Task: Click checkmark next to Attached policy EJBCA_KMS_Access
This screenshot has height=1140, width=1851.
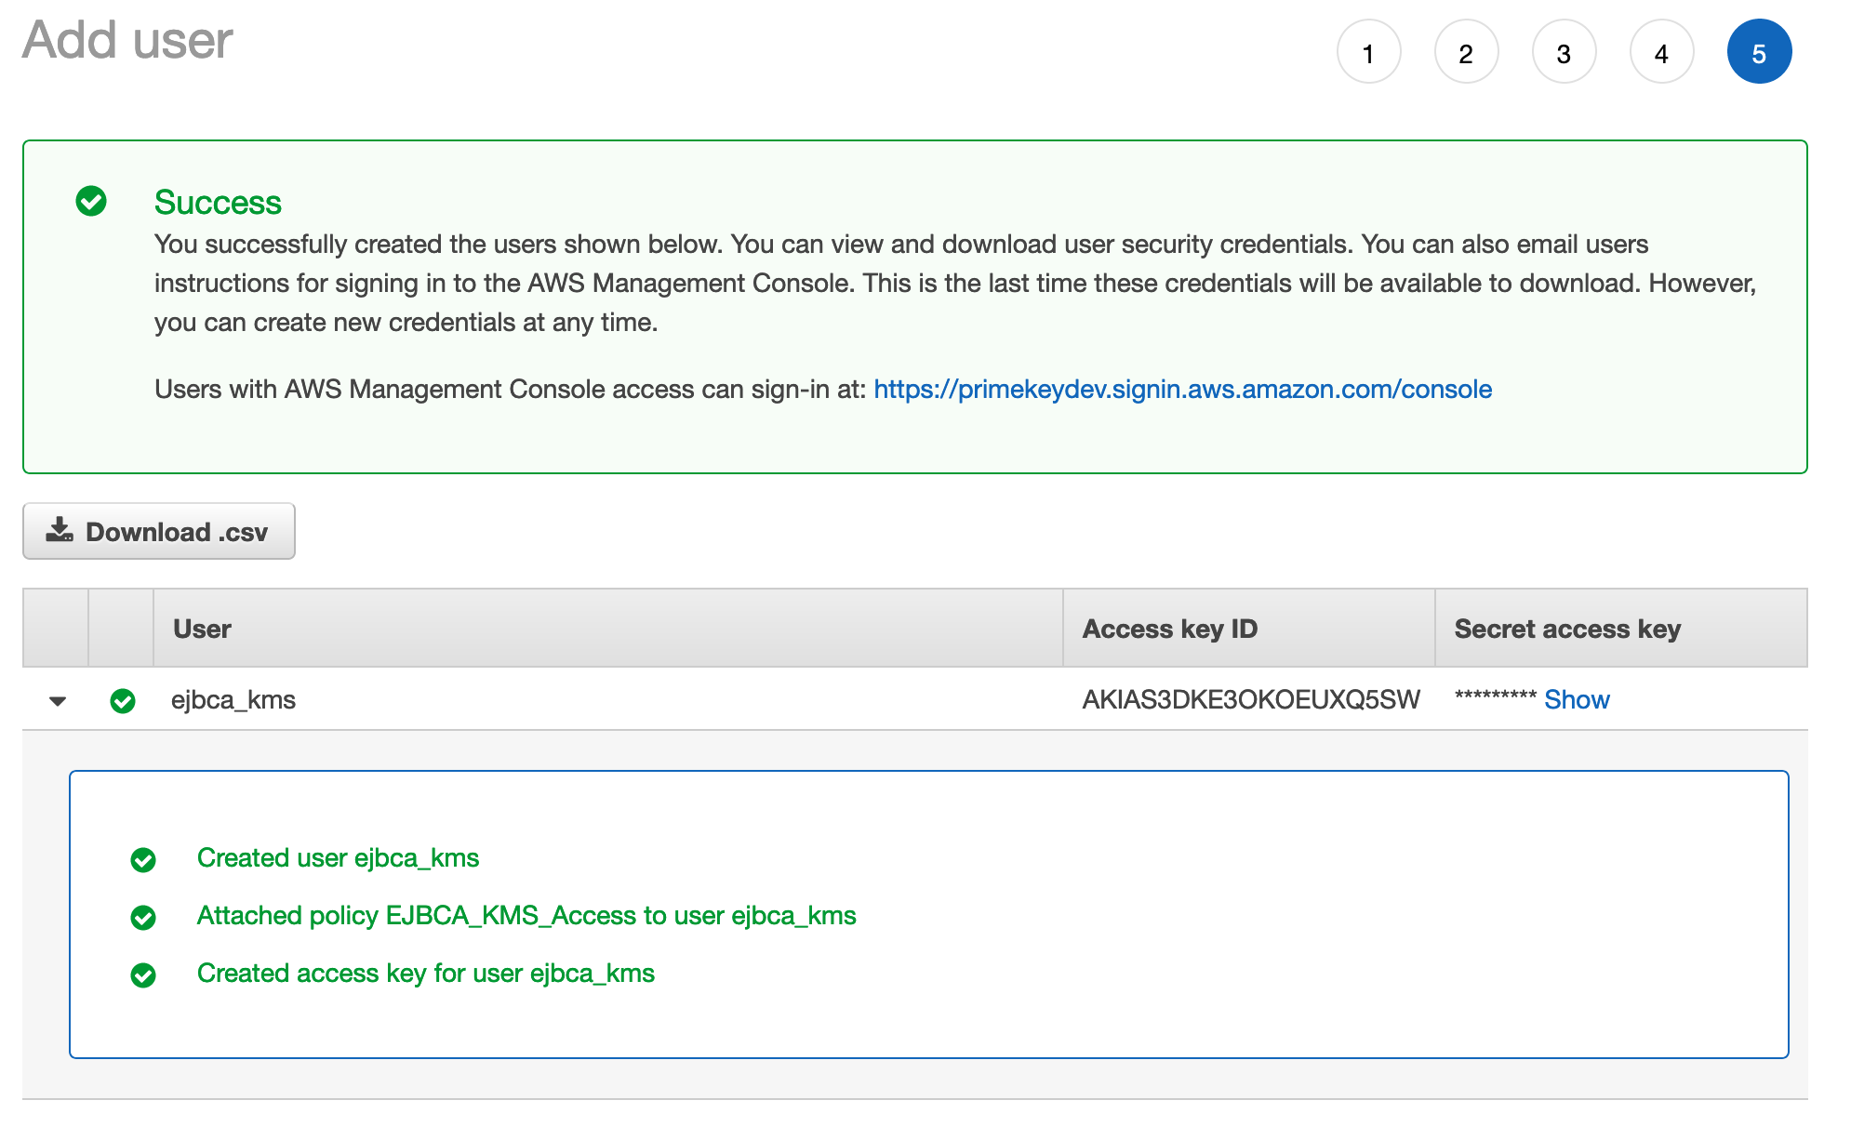Action: pyautogui.click(x=143, y=918)
